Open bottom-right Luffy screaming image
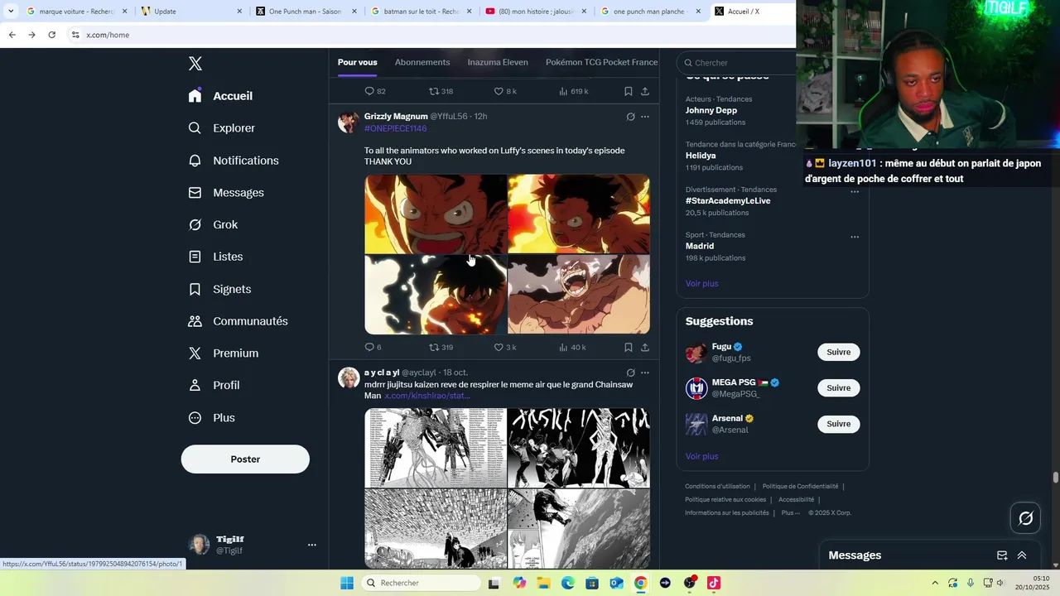The image size is (1060, 596). (579, 295)
